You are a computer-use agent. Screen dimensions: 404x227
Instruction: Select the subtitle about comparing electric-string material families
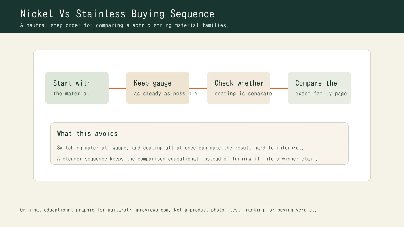click(124, 25)
